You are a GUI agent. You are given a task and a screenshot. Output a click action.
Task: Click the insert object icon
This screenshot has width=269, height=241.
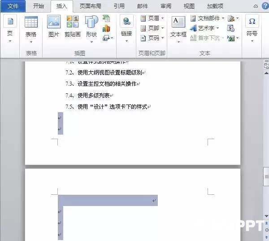click(x=231, y=38)
